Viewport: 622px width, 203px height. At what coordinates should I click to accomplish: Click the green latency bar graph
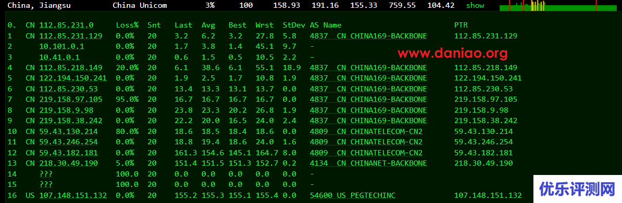tap(560, 6)
